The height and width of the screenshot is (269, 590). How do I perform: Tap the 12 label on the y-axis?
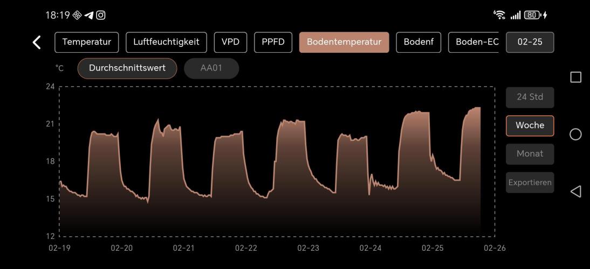pos(50,236)
